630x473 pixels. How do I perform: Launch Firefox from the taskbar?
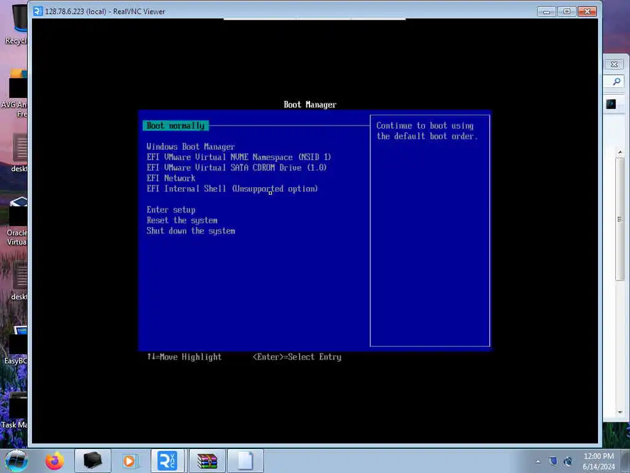click(54, 461)
